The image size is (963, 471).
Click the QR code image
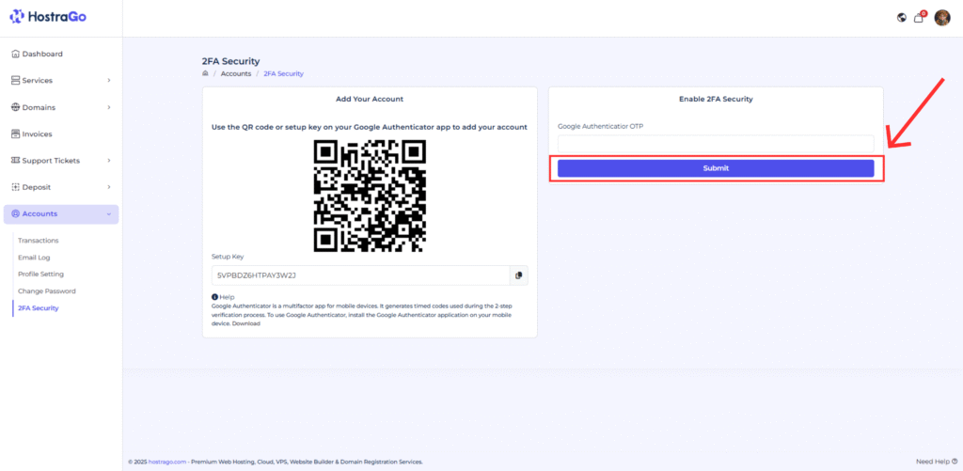370,196
